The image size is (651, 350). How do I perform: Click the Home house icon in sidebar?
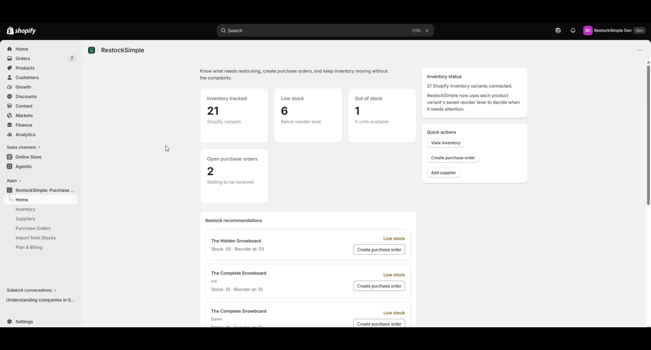tap(9, 49)
